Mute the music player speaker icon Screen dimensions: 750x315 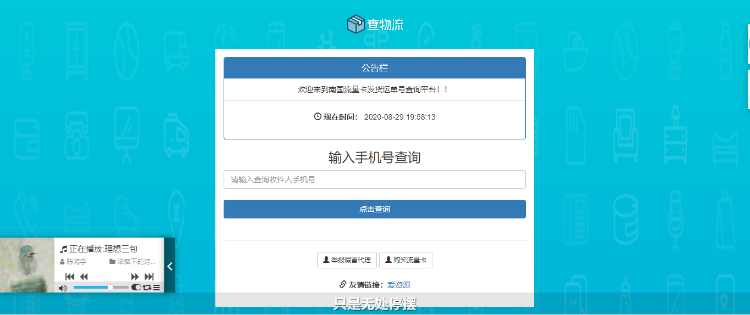click(x=63, y=288)
